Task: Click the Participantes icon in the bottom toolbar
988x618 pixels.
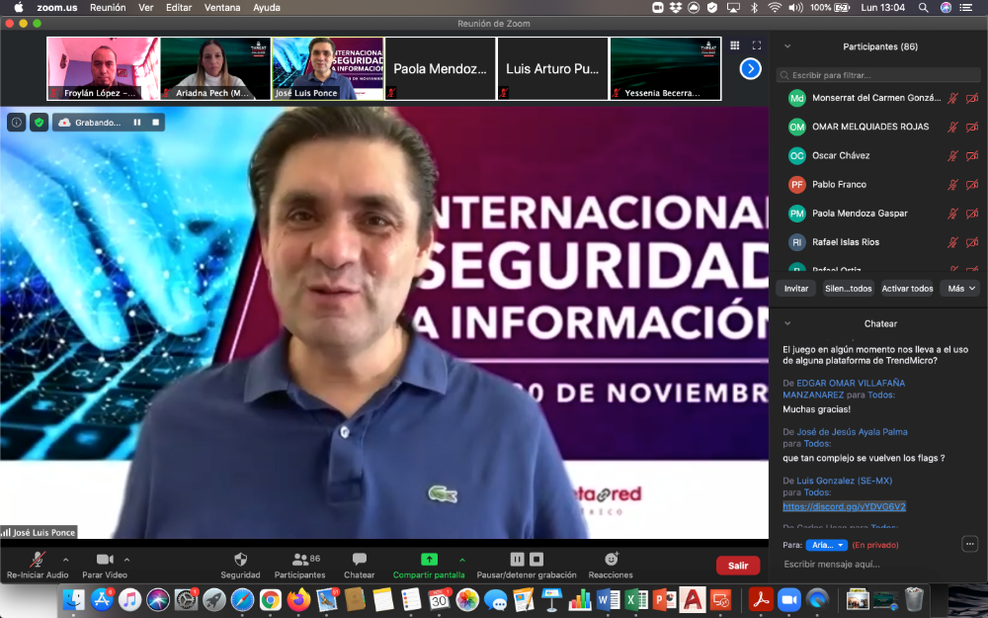Action: (x=299, y=560)
